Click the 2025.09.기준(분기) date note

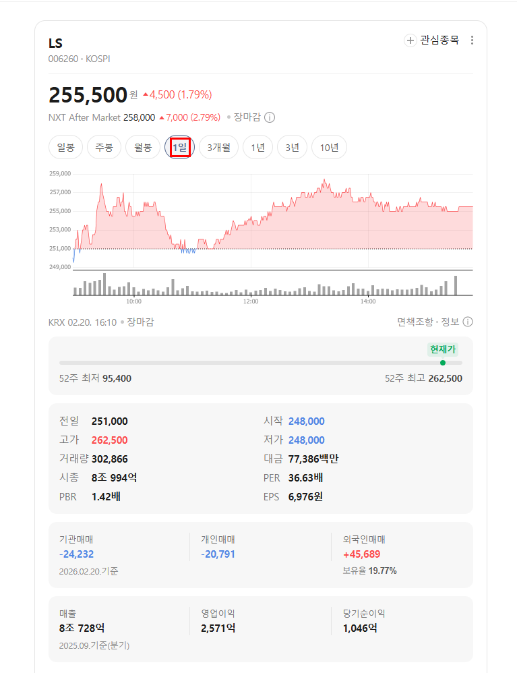point(94,645)
